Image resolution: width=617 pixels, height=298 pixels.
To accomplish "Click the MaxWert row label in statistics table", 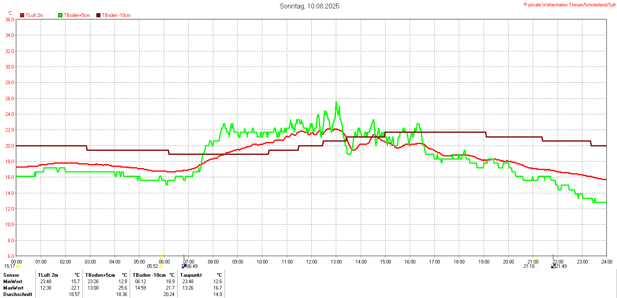I will 13,288.
